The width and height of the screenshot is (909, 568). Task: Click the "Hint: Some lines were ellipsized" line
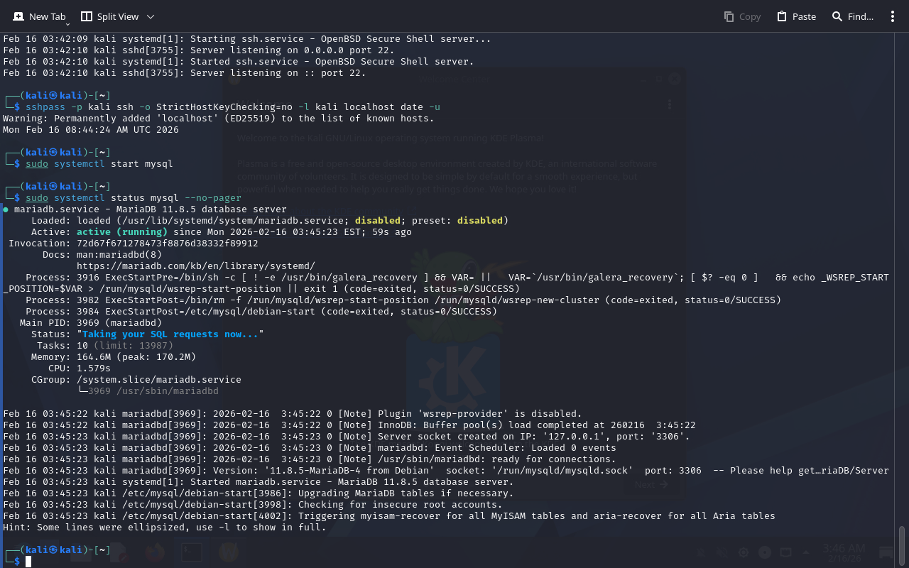[x=165, y=528]
